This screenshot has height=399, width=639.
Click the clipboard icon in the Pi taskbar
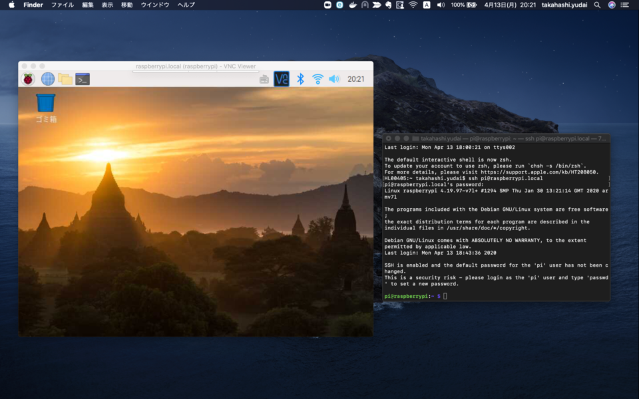click(264, 78)
